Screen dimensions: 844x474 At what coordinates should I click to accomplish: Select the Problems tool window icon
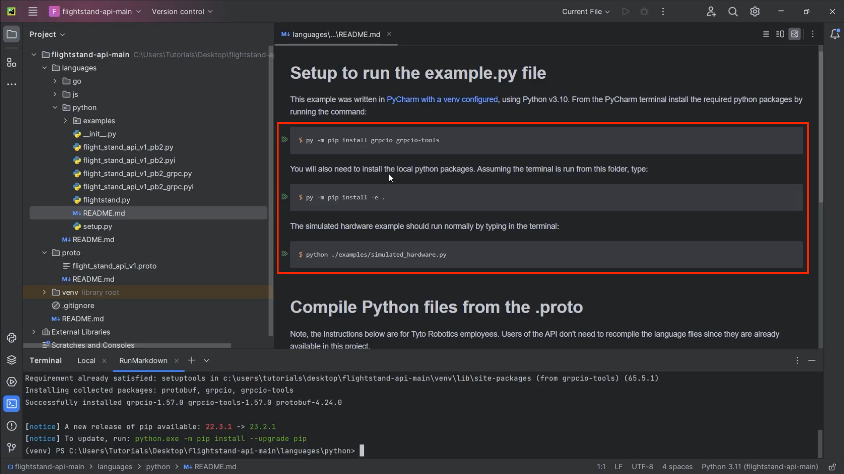pos(11,425)
